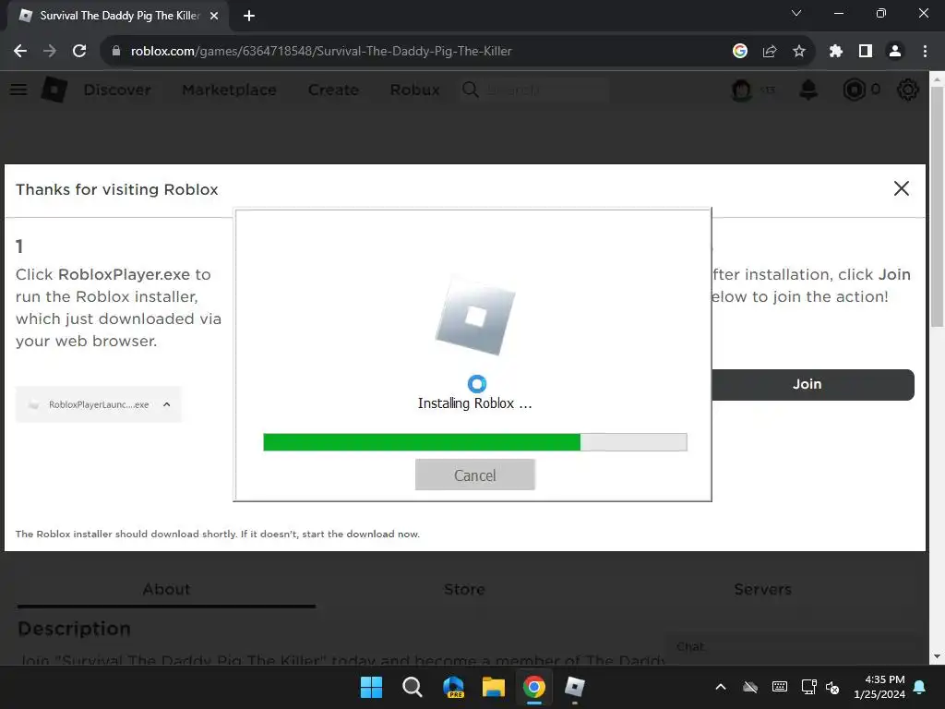Screen dimensions: 945x709
Task: Open the Roblox hamburger menu
Action: point(18,90)
